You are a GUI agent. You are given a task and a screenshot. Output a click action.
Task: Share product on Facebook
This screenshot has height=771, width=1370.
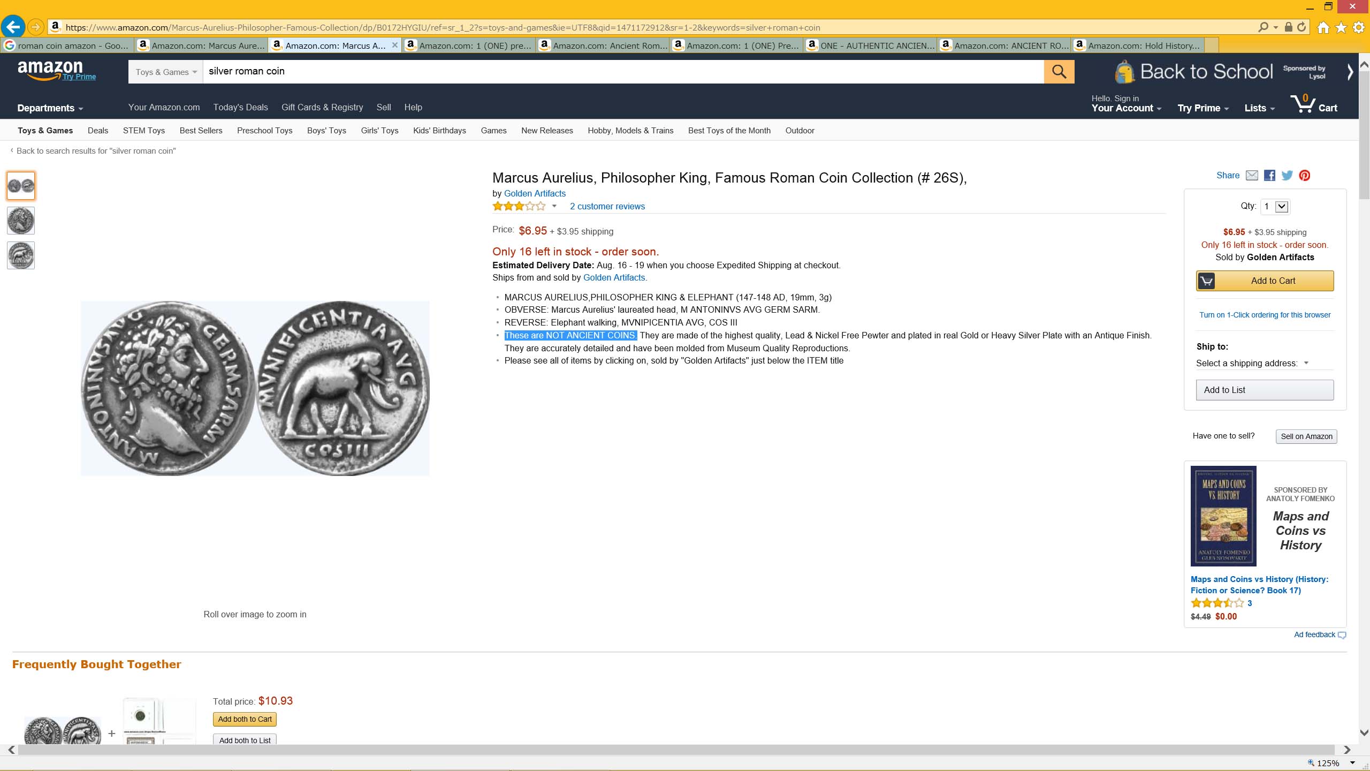pos(1269,176)
